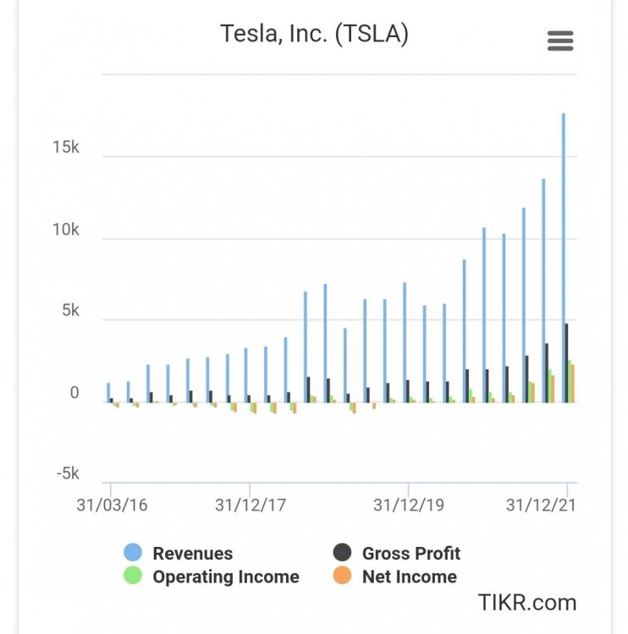The height and width of the screenshot is (634, 628).
Task: Click the last black gross profit bar
Action: click(x=567, y=363)
